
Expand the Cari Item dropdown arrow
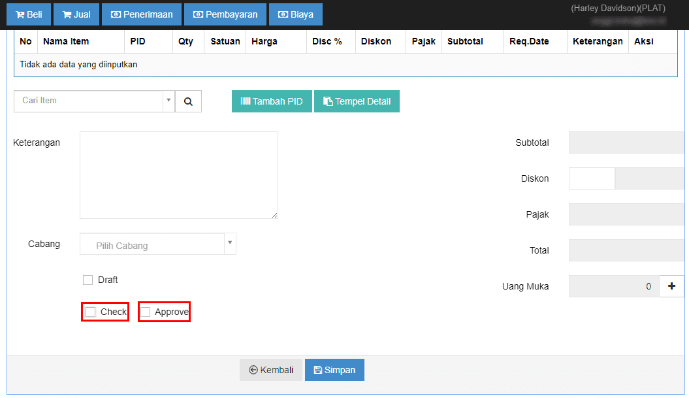(168, 101)
